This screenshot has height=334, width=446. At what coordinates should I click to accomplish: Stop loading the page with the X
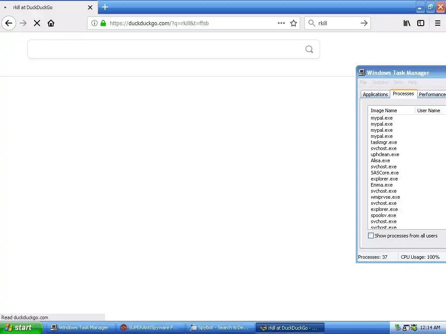pyautogui.click(x=37, y=23)
